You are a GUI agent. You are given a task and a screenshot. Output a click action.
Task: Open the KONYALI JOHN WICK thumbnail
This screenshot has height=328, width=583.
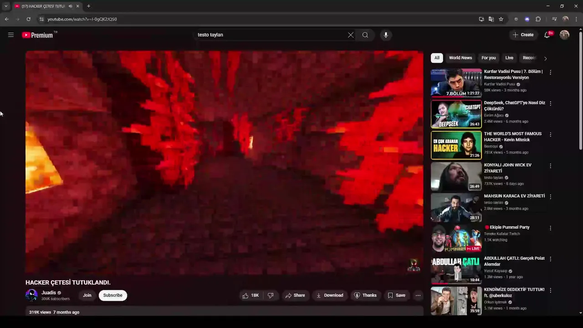tap(456, 176)
